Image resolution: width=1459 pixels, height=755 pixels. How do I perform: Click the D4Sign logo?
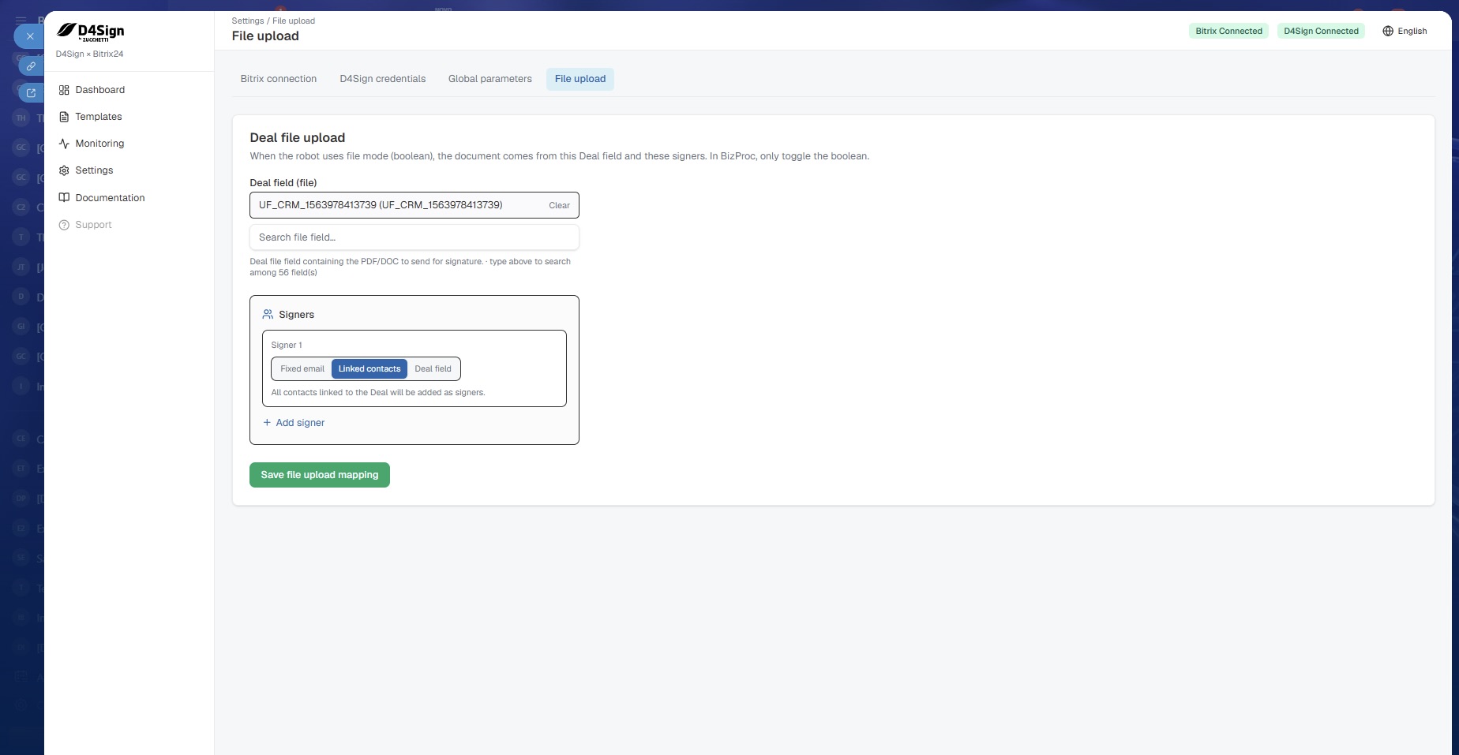pos(90,32)
